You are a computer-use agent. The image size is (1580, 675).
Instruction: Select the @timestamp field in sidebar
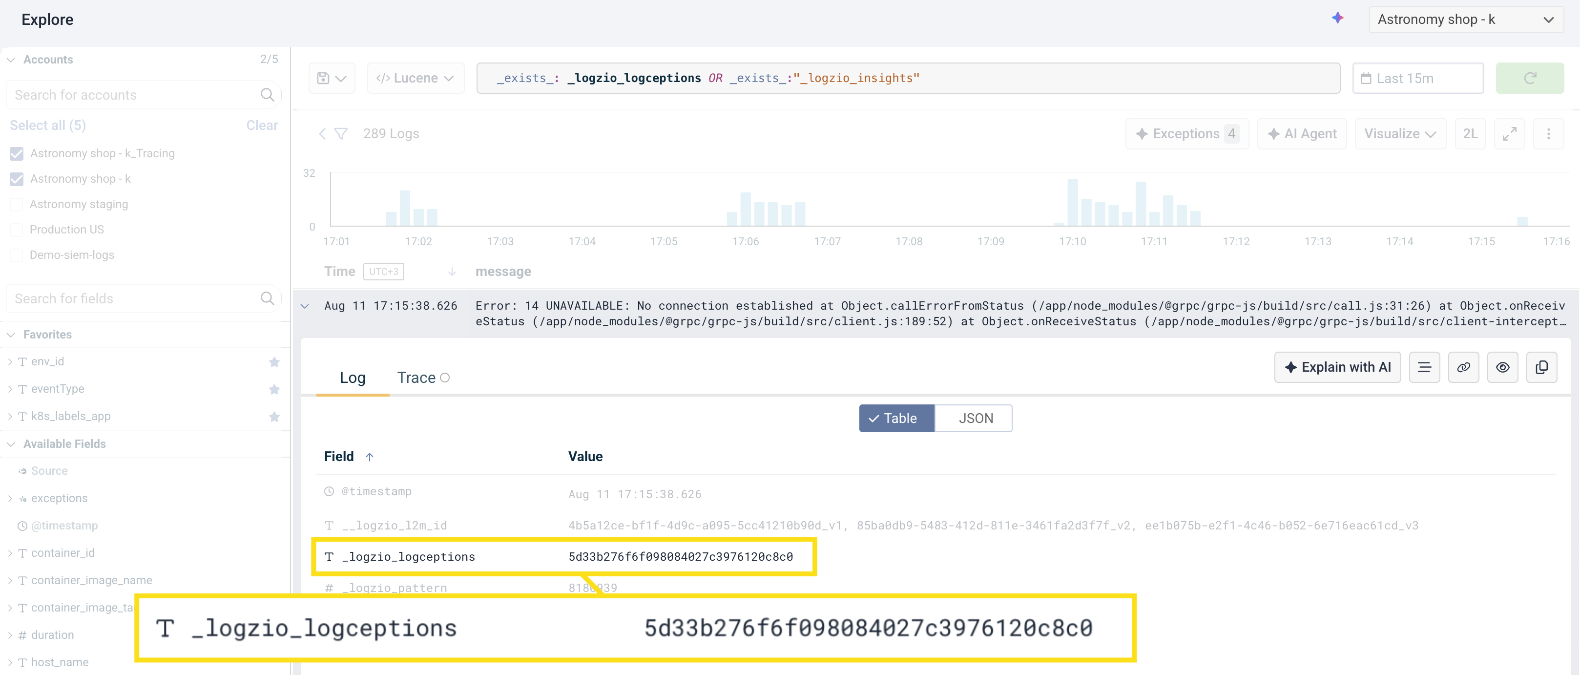pos(64,526)
